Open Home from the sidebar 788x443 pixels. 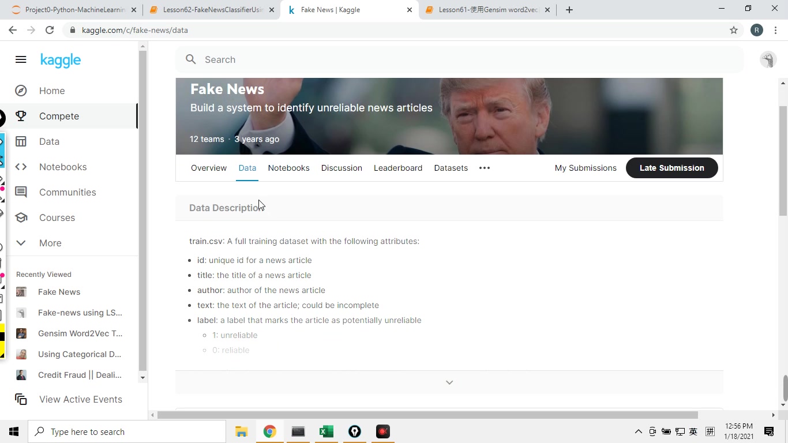click(52, 91)
